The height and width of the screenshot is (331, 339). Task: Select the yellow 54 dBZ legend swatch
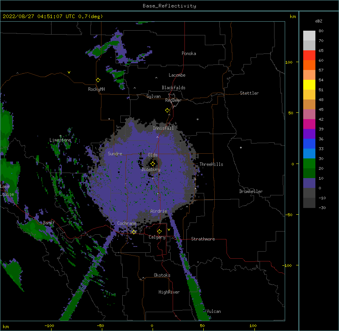[309, 85]
